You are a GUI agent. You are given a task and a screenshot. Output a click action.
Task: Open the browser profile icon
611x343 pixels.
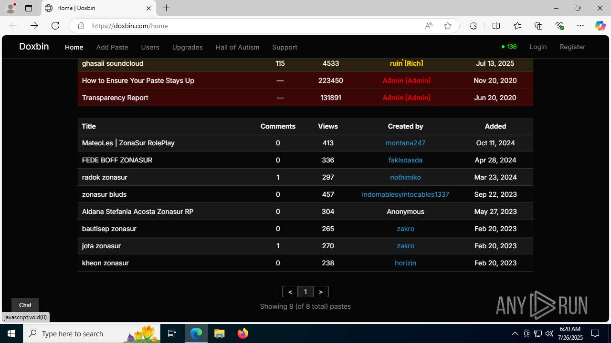pyautogui.click(x=11, y=8)
